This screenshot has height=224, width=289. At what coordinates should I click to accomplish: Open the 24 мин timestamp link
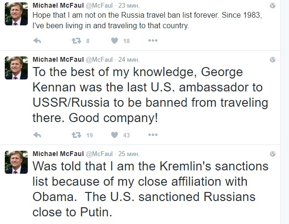point(128,59)
